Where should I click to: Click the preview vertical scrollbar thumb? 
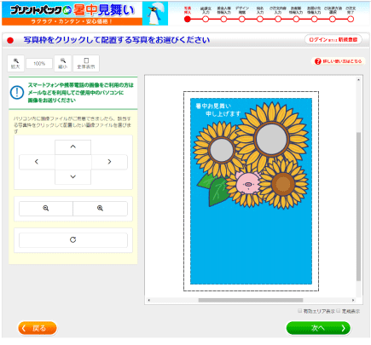tap(358, 207)
